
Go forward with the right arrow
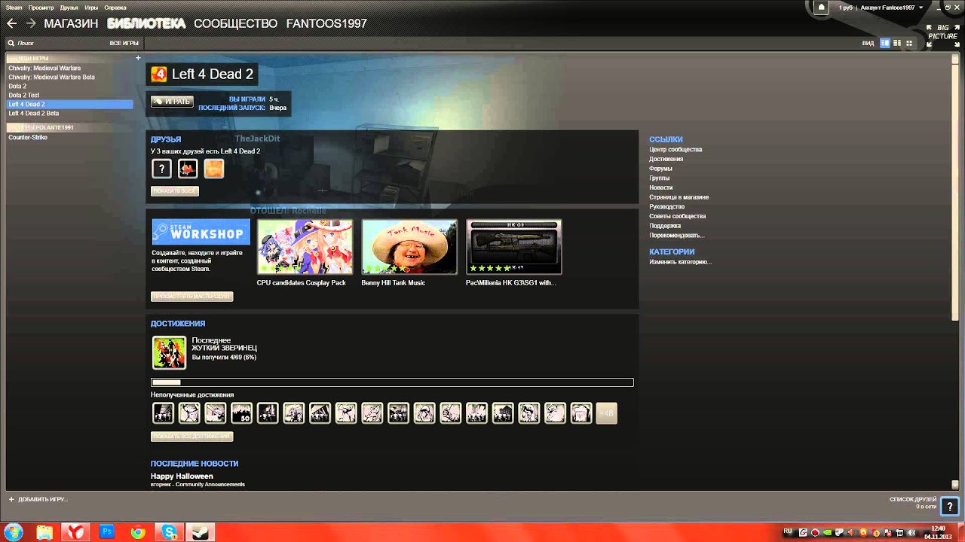click(31, 23)
